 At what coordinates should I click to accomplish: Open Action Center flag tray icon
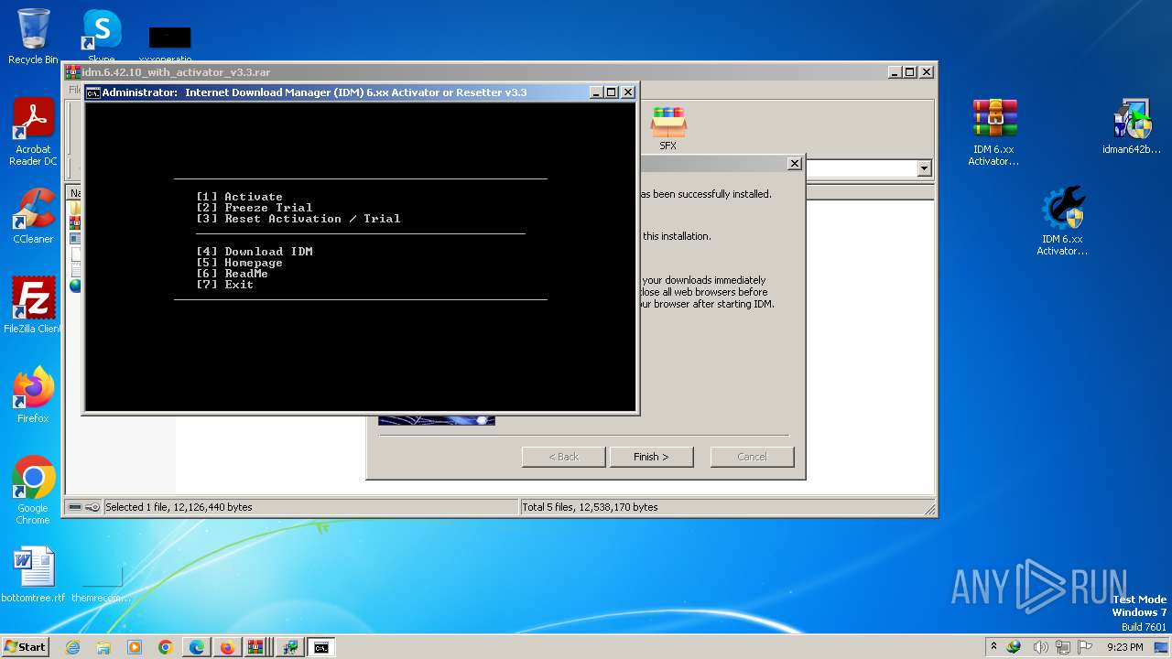coord(1086,647)
